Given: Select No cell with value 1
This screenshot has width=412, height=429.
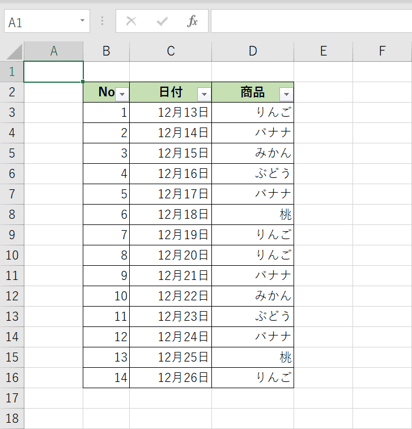Looking at the screenshot, I should [x=107, y=112].
